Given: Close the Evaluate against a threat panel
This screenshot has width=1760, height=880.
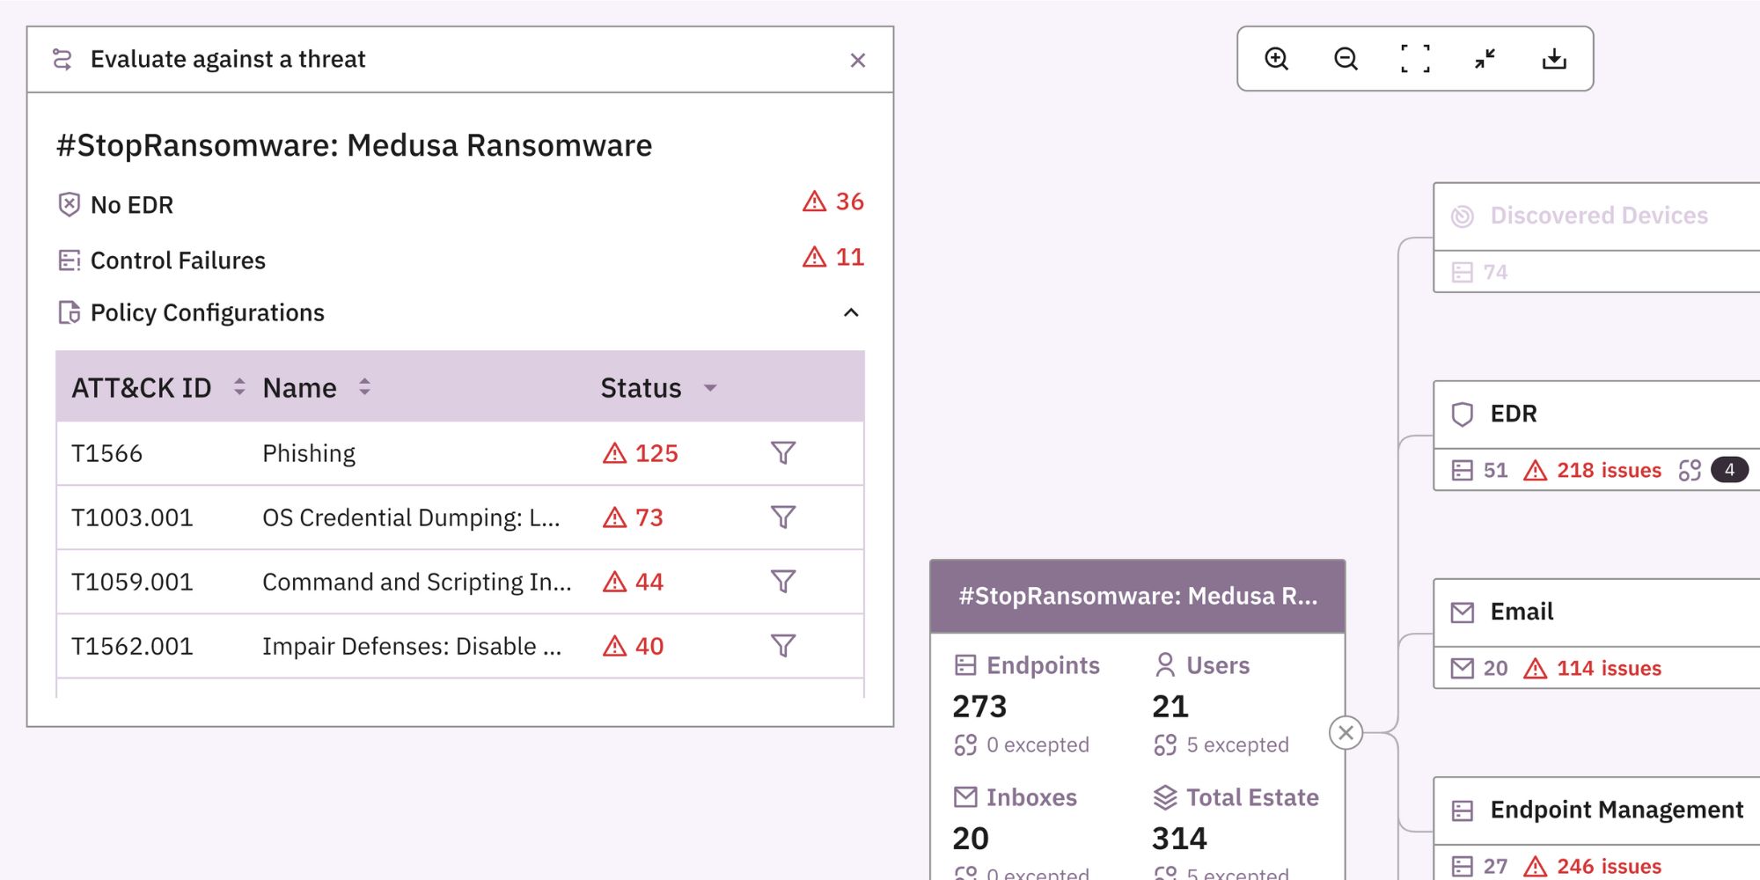Looking at the screenshot, I should [858, 60].
